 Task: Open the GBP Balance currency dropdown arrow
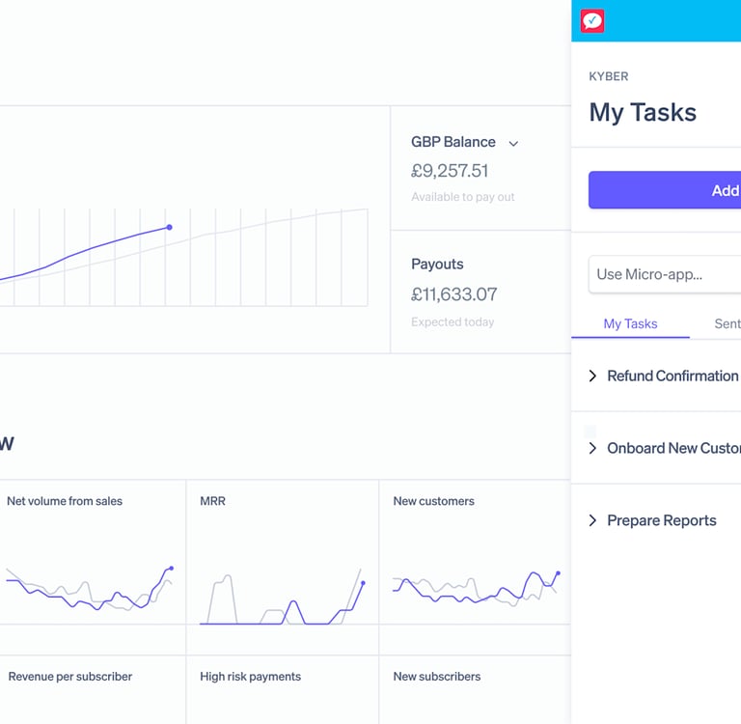513,144
